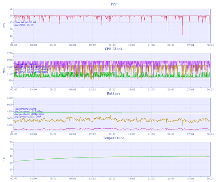This screenshot has width=216, height=182.
Task: Click the 24:03 time tick on CPU Clock chart
Action: [x=170, y=90]
